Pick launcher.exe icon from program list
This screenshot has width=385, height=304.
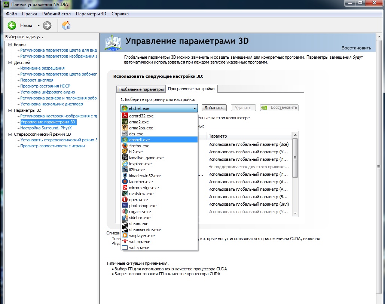tap(125, 182)
